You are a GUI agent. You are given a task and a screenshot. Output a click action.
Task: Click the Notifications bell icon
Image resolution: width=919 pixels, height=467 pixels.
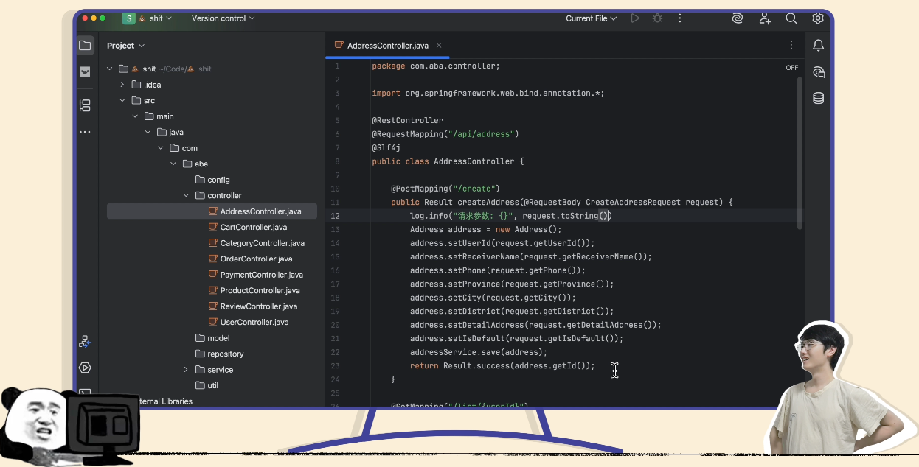tap(818, 46)
